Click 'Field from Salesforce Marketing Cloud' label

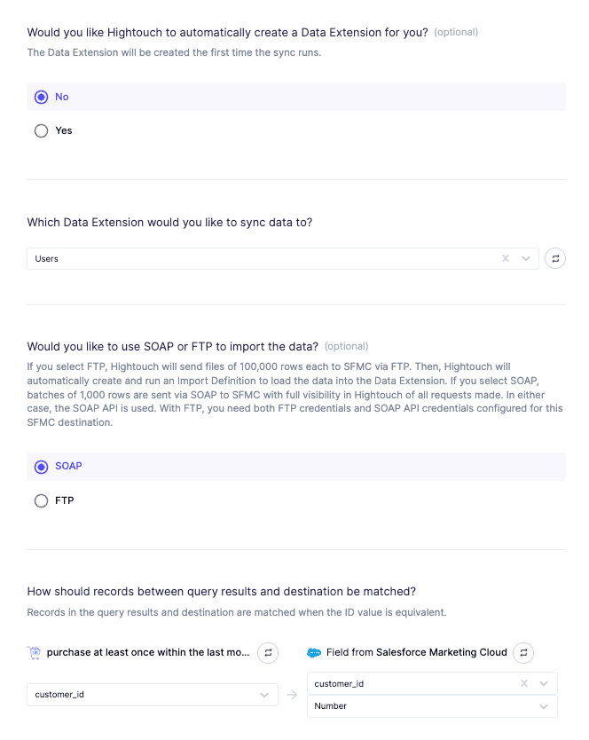click(416, 653)
